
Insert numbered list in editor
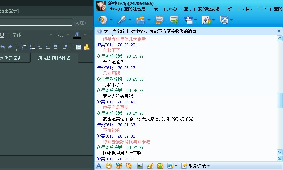[x=24, y=47]
